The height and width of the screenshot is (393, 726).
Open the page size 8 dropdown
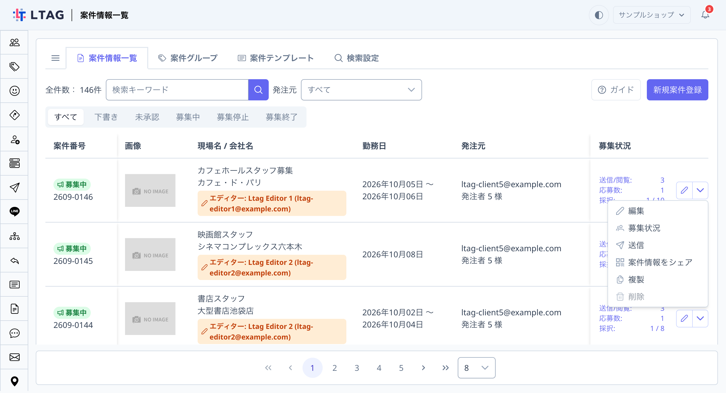[x=476, y=368]
